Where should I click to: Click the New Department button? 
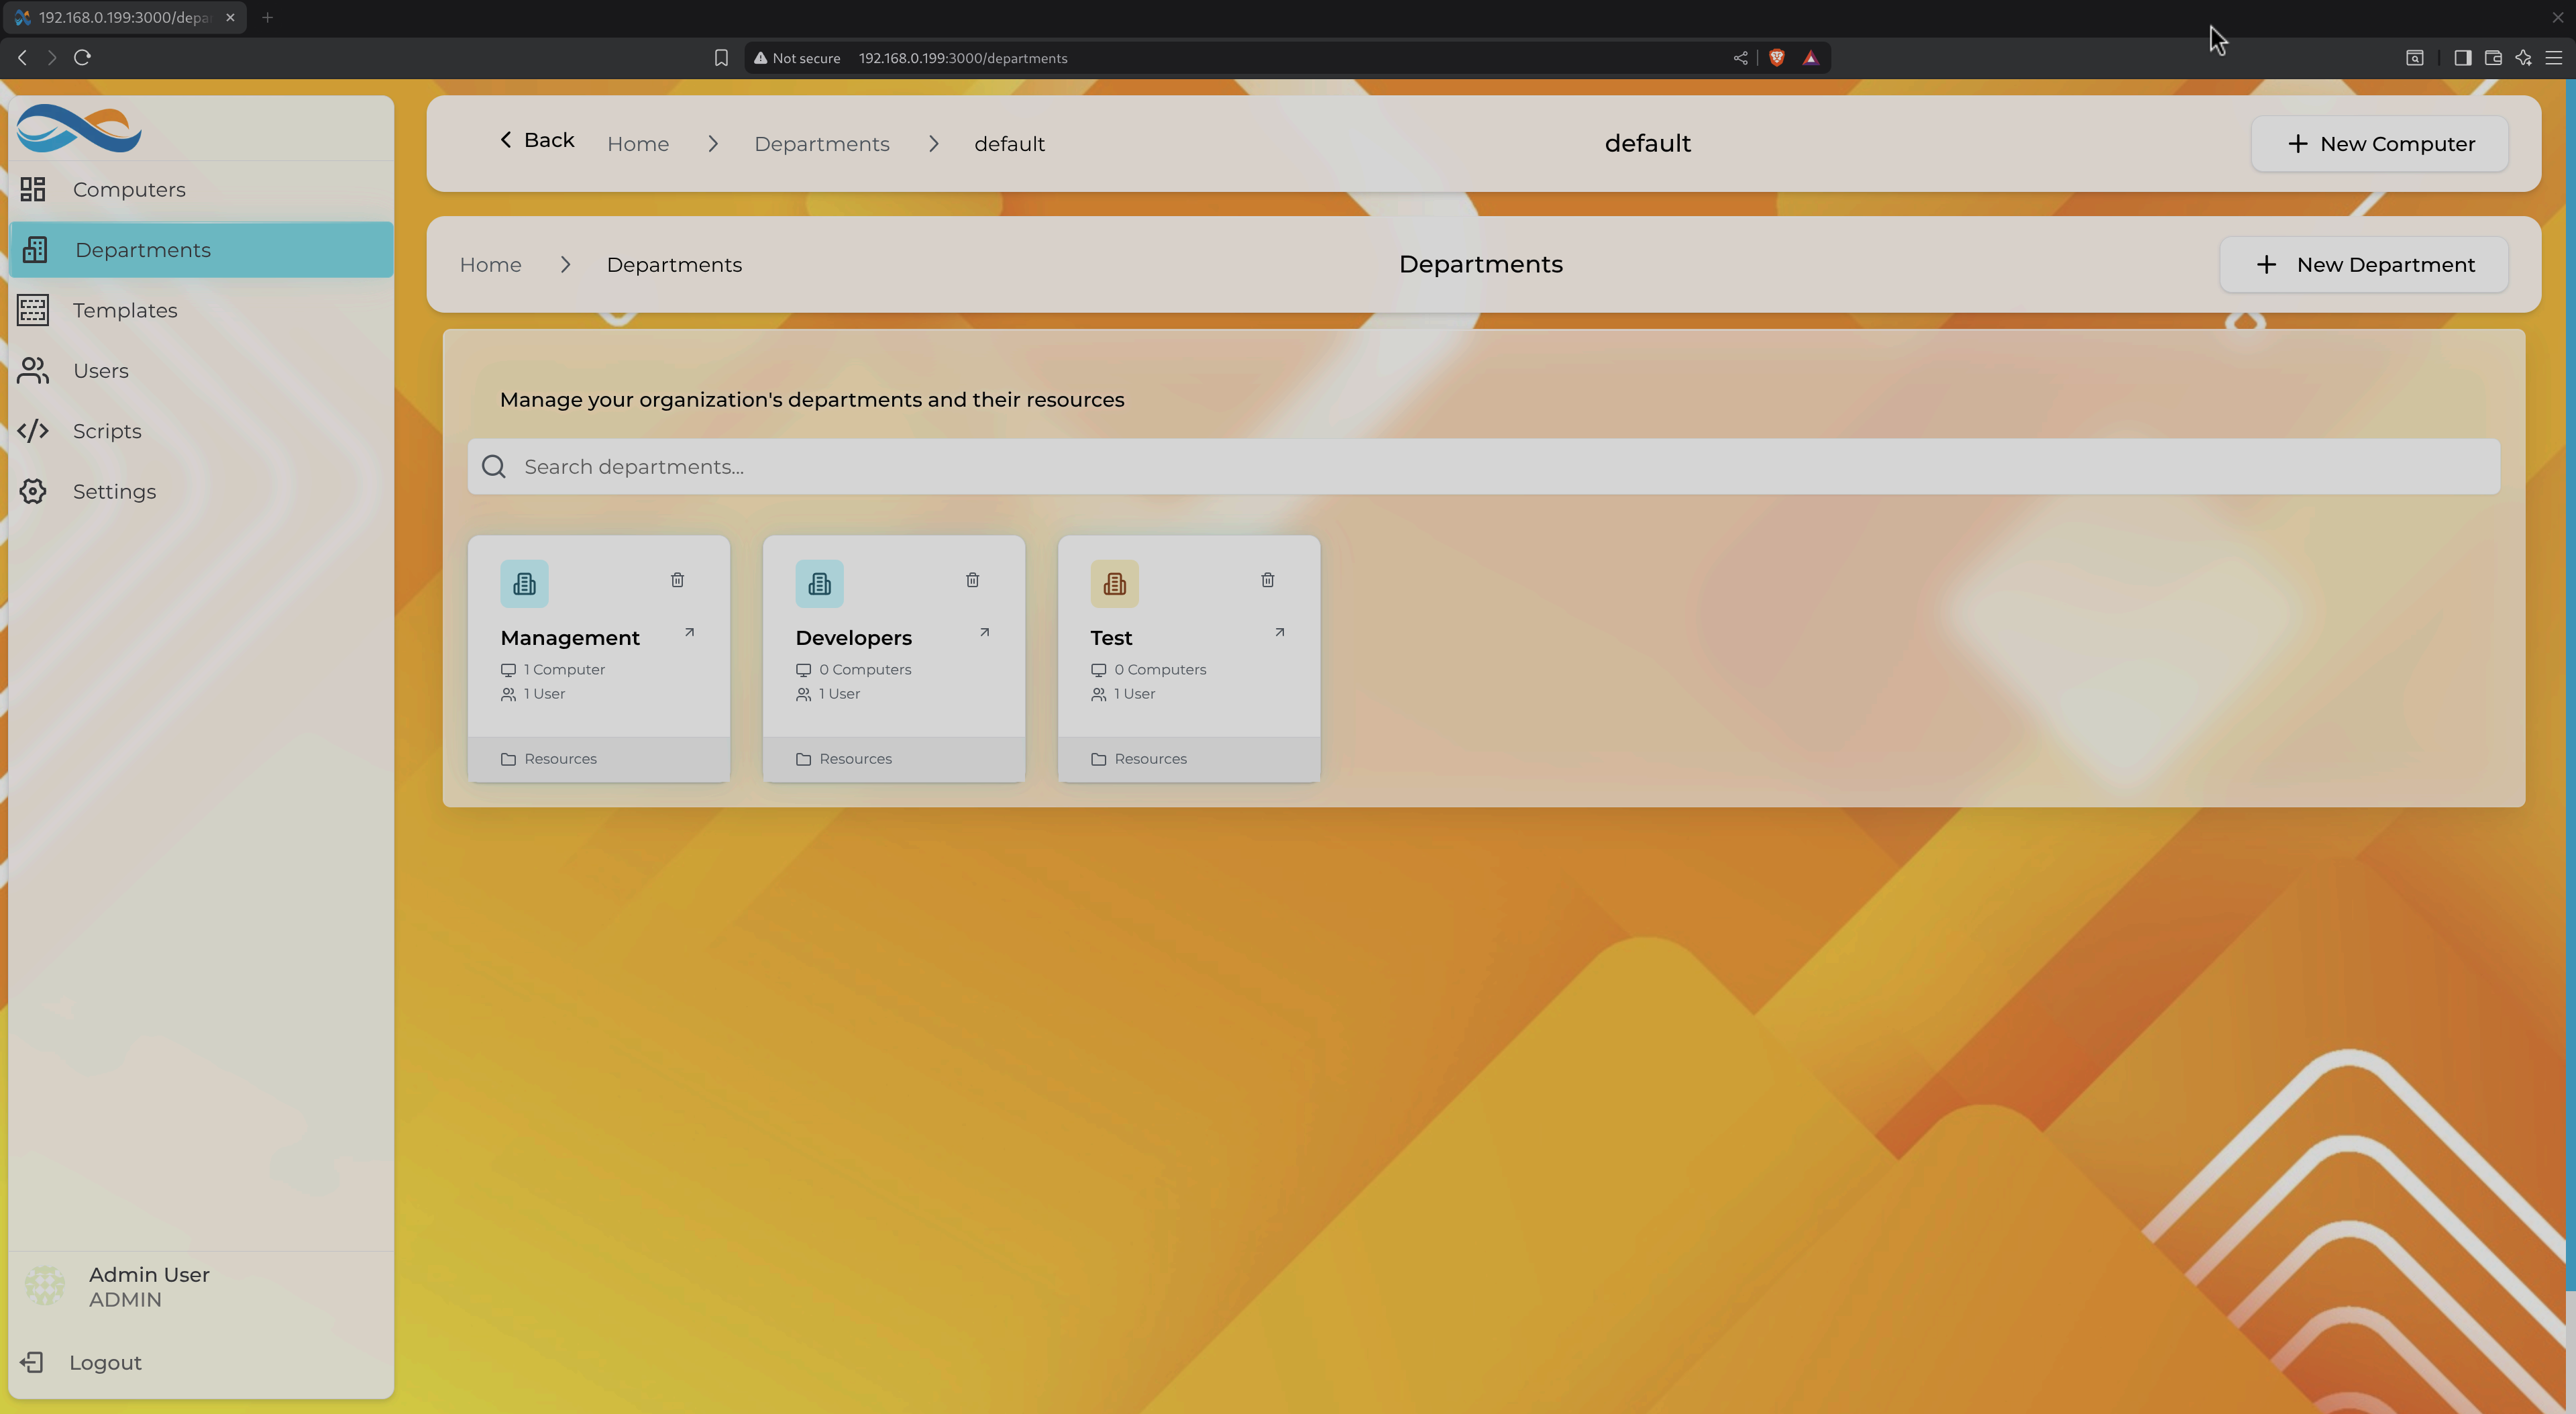click(2363, 265)
